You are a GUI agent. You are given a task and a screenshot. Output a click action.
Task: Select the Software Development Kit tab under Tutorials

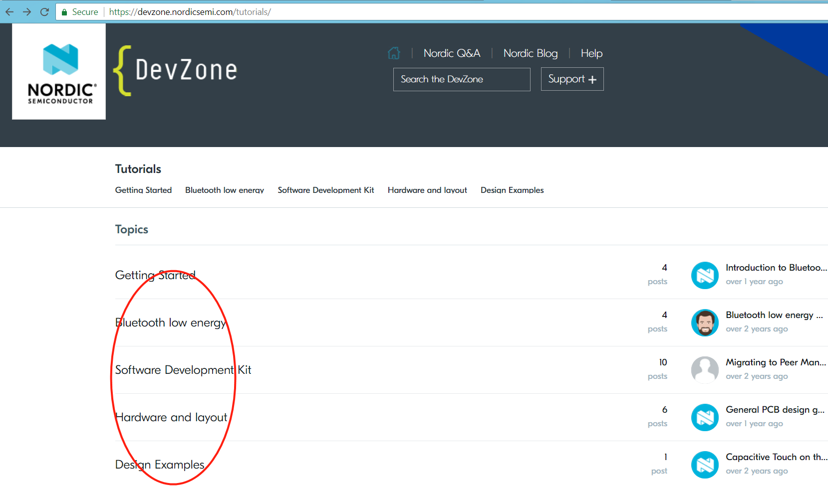coord(326,190)
